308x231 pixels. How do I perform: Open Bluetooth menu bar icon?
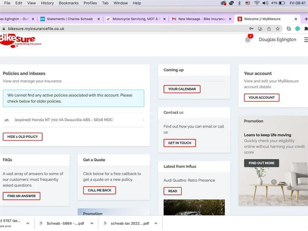click(239, 3)
